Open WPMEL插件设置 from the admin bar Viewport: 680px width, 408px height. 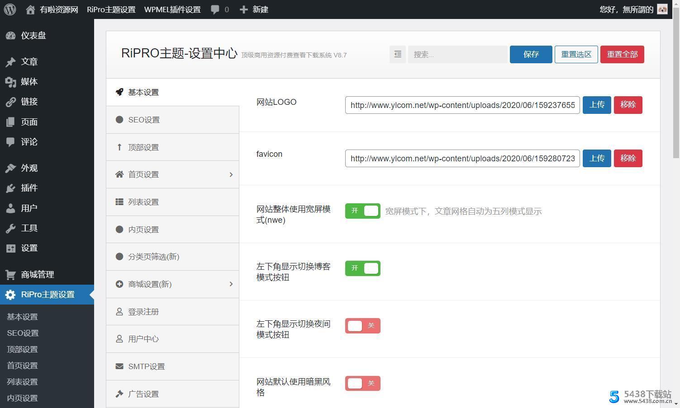tap(172, 9)
